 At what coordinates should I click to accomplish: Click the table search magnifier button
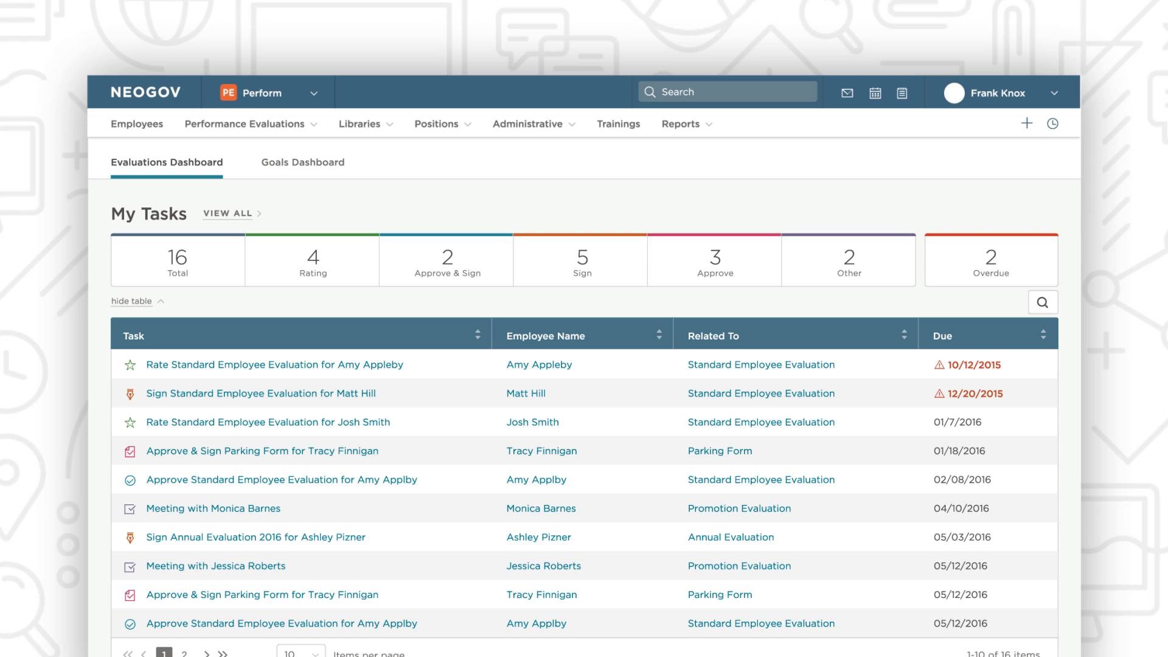(1043, 302)
